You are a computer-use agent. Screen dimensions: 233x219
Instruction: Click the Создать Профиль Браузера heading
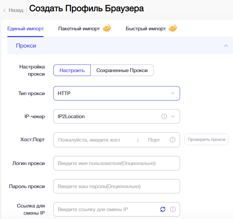tap(86, 8)
